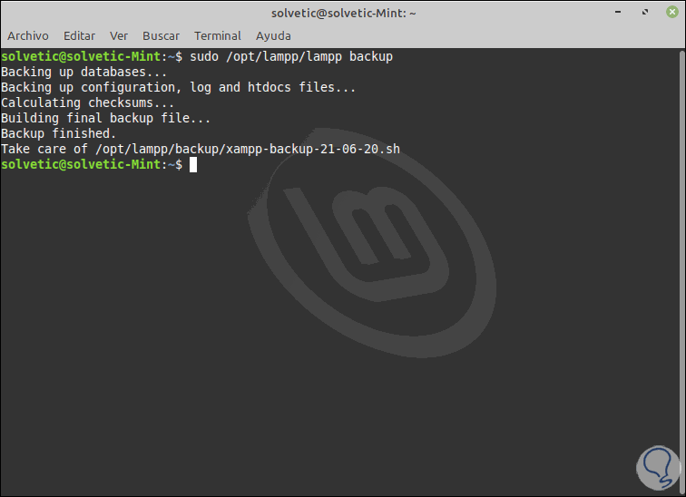Open the Archivo menu
The height and width of the screenshot is (497, 686).
coord(28,36)
